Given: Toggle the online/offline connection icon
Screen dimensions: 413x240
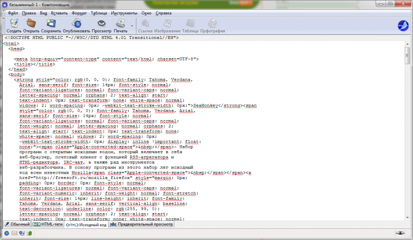Looking at the screenshot, I should pyautogui.click(x=400, y=233).
